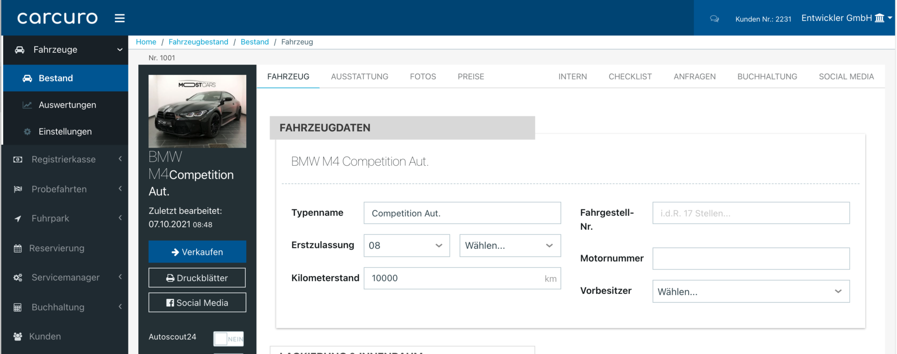The height and width of the screenshot is (354, 897).
Task: Click the Fahrgestell-Nr. input field
Action: point(751,213)
